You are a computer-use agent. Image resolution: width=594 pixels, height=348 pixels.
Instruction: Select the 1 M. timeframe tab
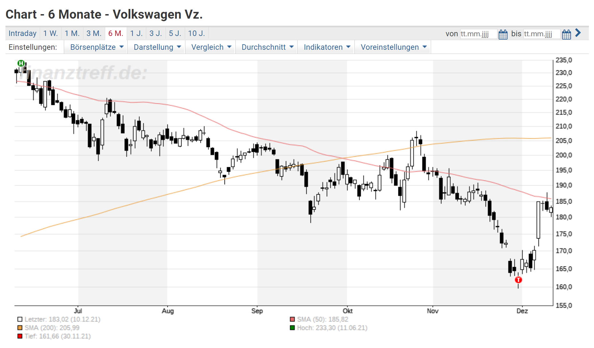(x=72, y=33)
